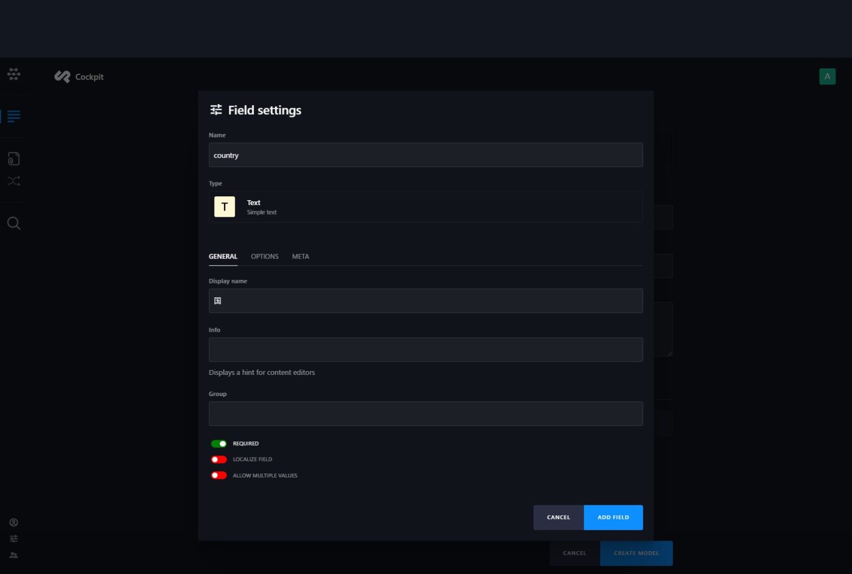Image resolution: width=852 pixels, height=574 pixels.
Task: Open the modules grid icon in top sidebar
Action: [13, 74]
